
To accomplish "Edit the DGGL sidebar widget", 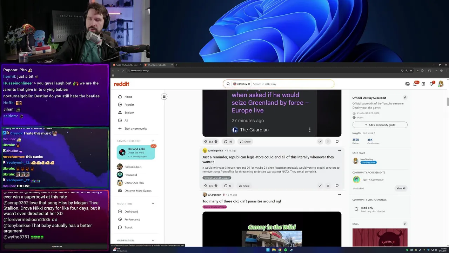I will pyautogui.click(x=405, y=223).
